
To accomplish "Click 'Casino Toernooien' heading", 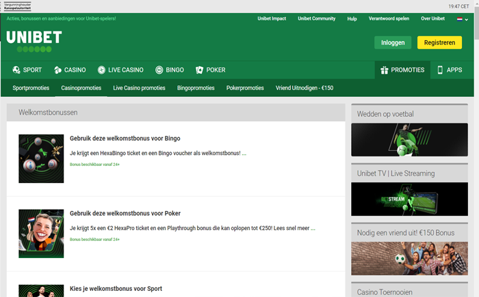I will point(385,292).
